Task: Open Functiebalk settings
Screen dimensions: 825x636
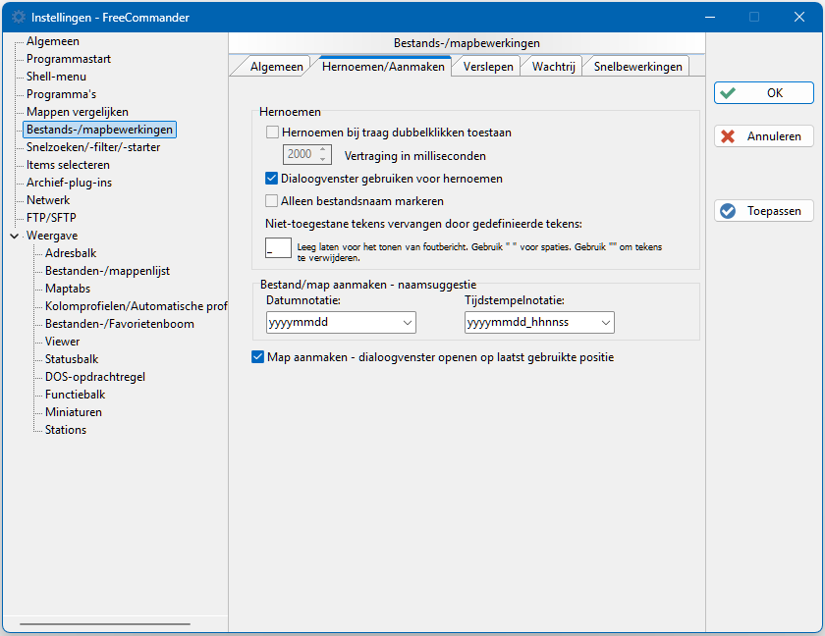Action: tap(75, 395)
